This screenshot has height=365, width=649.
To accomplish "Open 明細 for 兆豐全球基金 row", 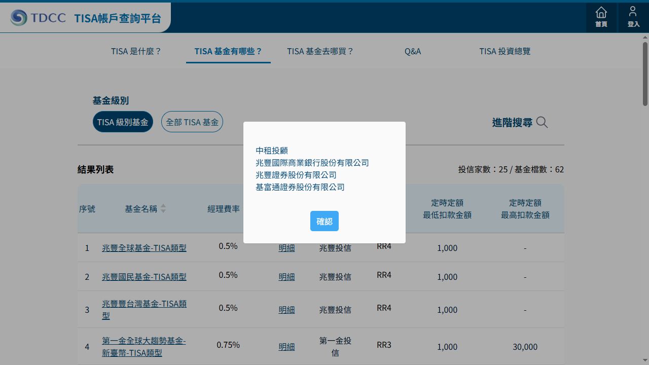I will [286, 248].
